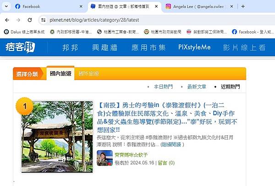
Task: Open the 泰雅渡假村 article thumbnail image
Action: pyautogui.click(x=57, y=136)
